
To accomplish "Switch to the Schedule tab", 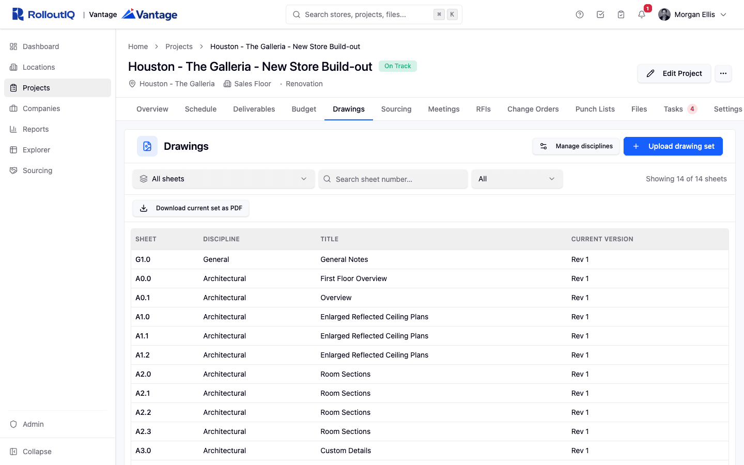I will (x=200, y=109).
